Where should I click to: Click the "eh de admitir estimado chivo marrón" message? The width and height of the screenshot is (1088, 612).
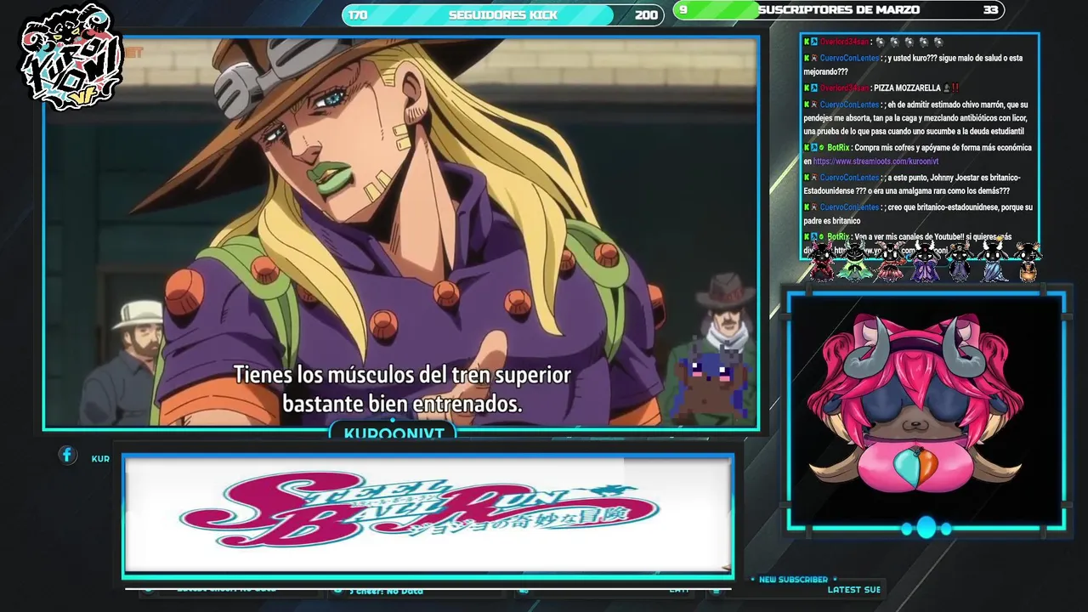pos(918,118)
